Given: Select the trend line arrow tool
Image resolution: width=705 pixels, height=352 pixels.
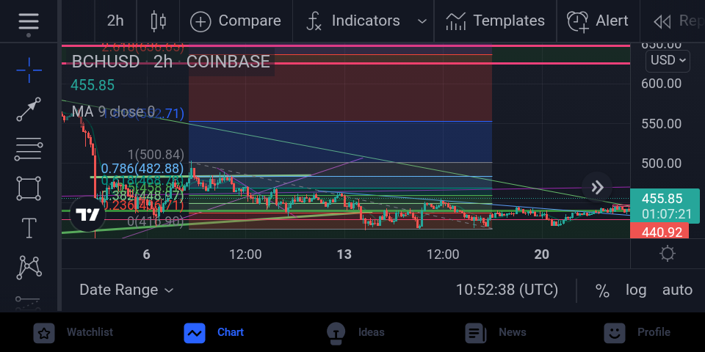Looking at the screenshot, I should point(29,109).
